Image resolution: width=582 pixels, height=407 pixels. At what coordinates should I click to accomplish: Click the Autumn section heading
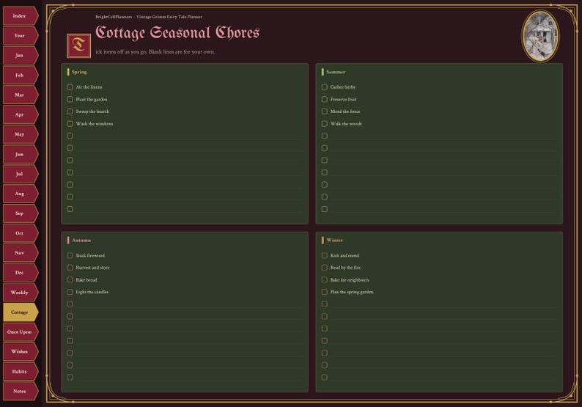click(81, 241)
